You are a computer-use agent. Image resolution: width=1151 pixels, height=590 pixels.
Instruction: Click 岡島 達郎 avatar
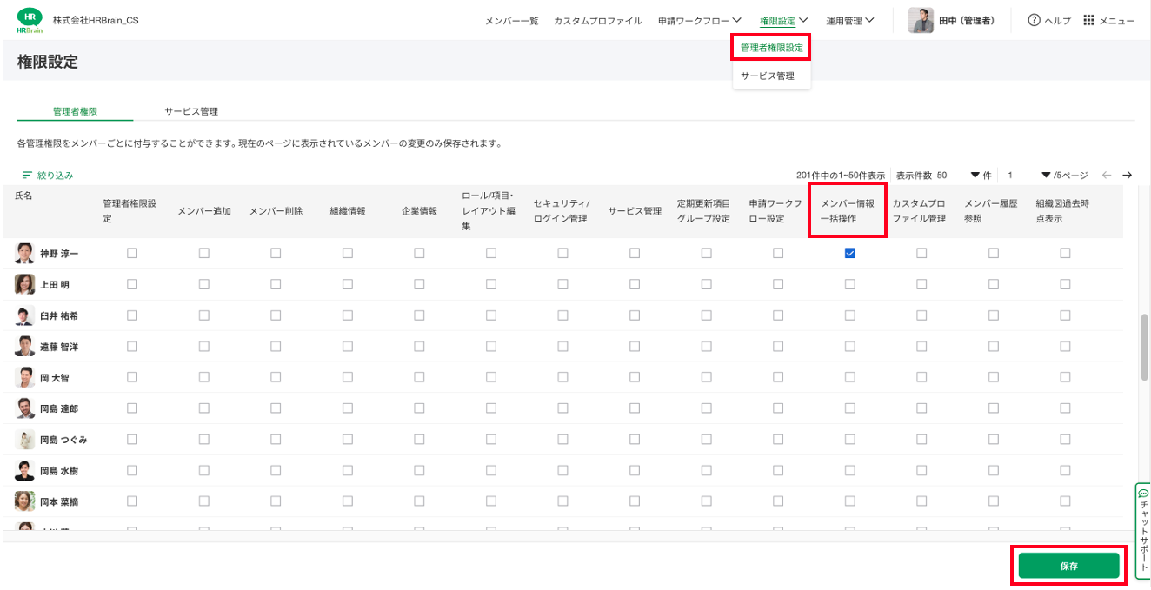[25, 408]
